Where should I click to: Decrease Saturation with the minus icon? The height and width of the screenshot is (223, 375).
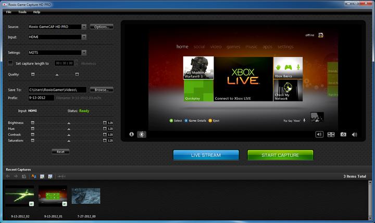(x=32, y=140)
